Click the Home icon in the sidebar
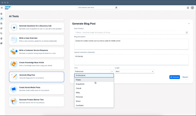The image size is (196, 116). 2,14
